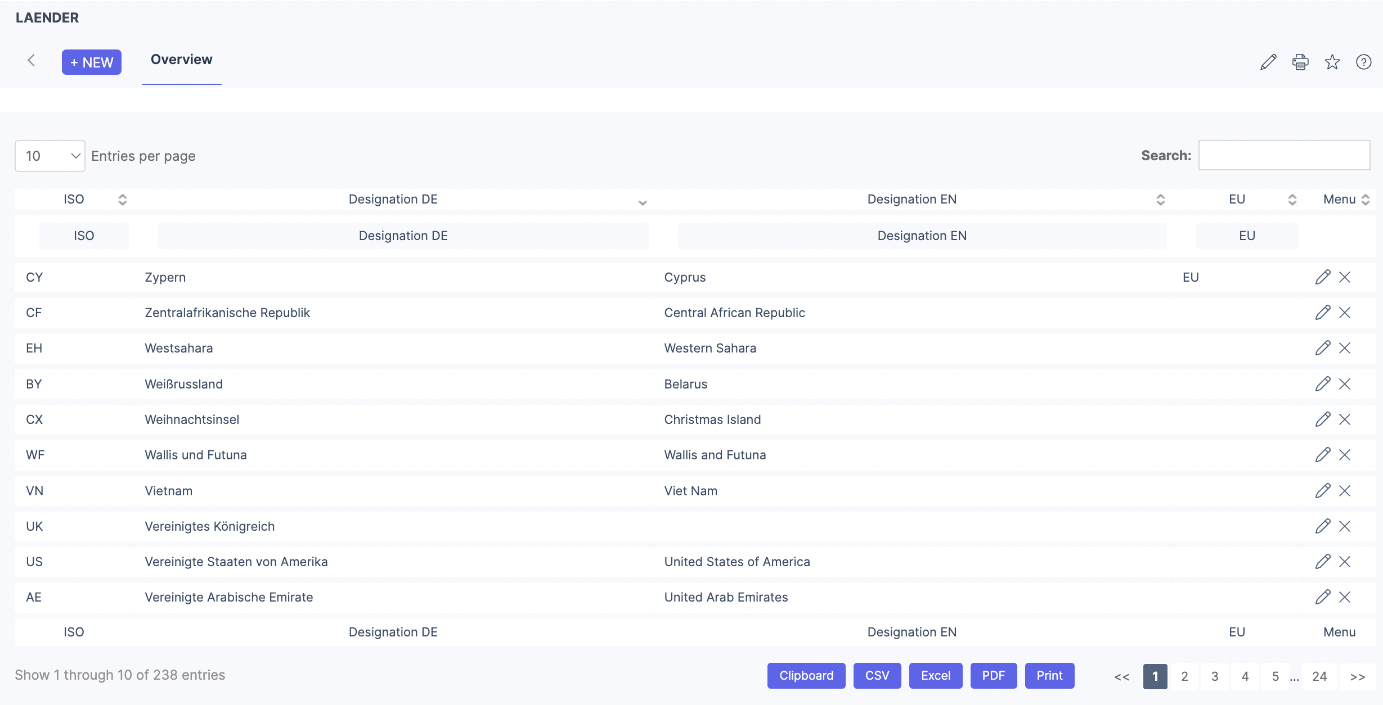Click the printer icon in top toolbar
This screenshot has width=1383, height=705.
coord(1300,62)
